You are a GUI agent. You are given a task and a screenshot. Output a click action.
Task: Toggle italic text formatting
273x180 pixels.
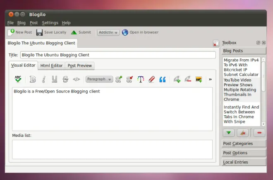point(44,79)
